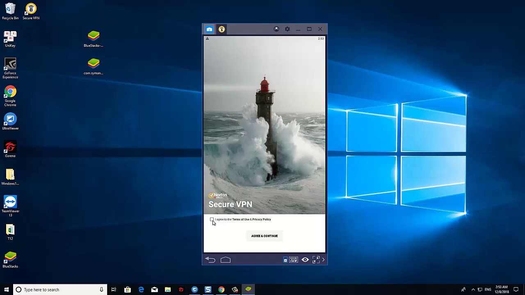Select the Google Chrome desktop shortcut
The image size is (525, 295).
10,96
